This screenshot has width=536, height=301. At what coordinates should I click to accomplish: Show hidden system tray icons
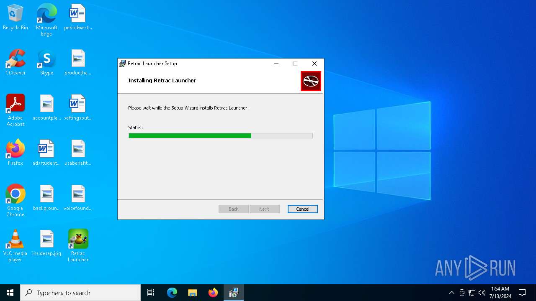tap(451, 293)
